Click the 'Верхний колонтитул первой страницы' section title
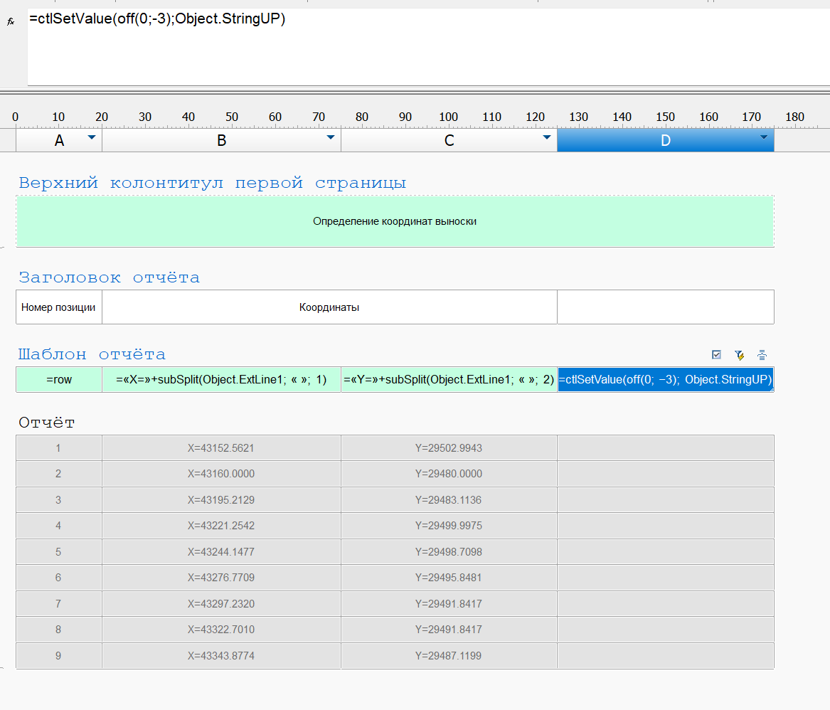The width and height of the screenshot is (830, 710). coord(213,183)
